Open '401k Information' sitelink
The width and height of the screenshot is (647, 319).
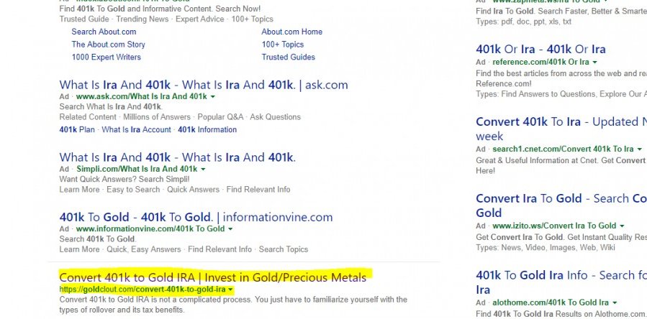click(207, 130)
